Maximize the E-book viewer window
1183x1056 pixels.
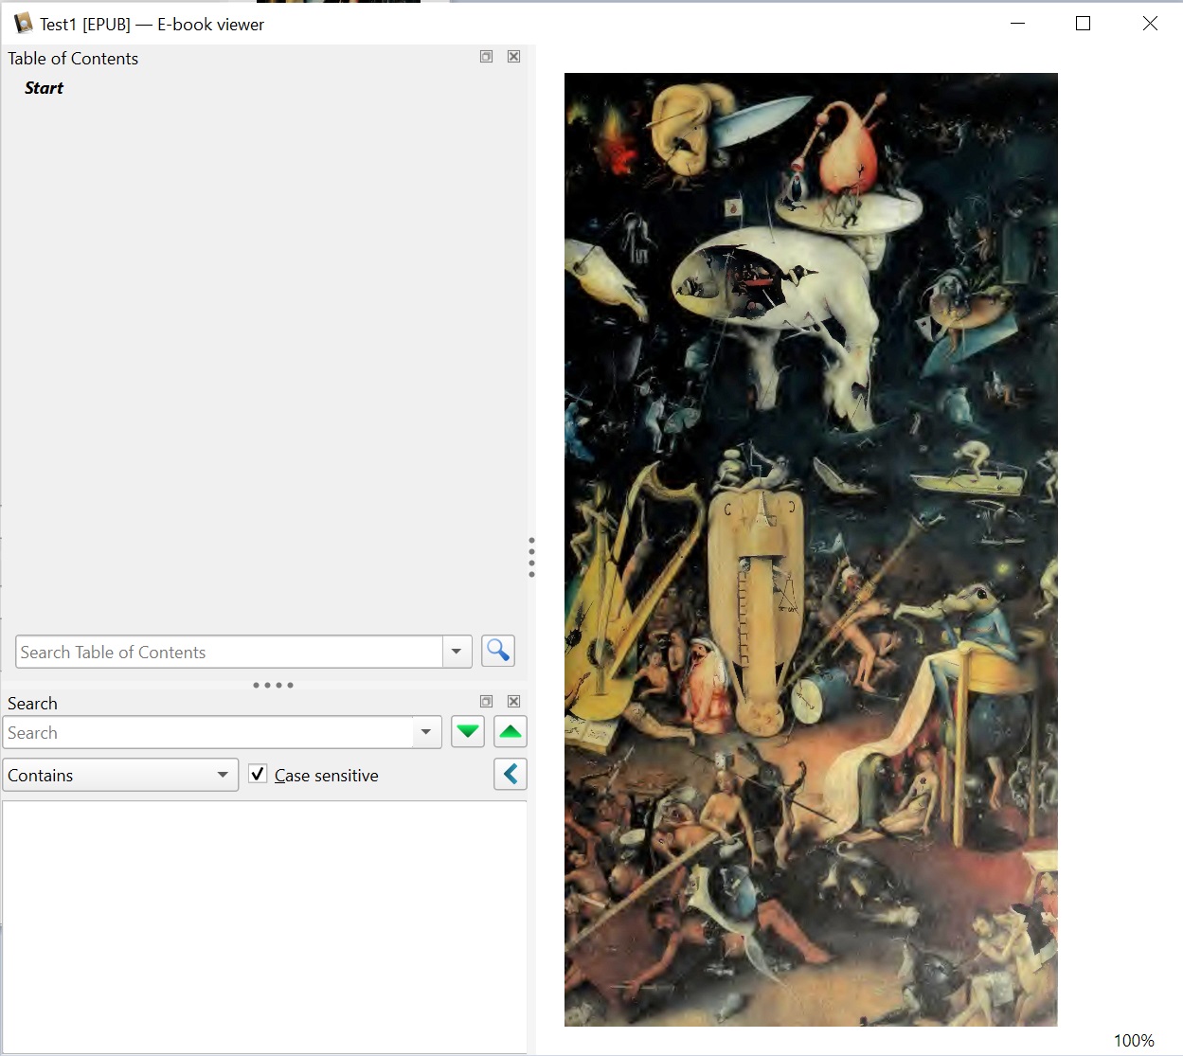pyautogui.click(x=1084, y=24)
